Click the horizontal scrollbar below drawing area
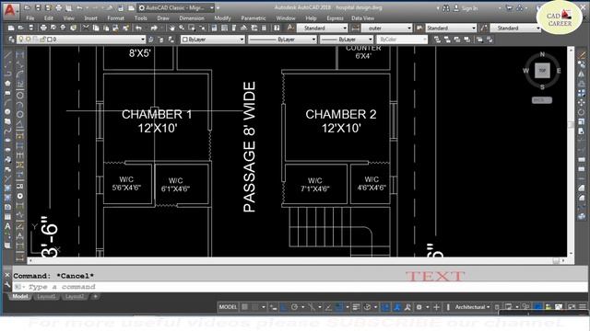Screen dimensions: 590x331 click(x=297, y=260)
